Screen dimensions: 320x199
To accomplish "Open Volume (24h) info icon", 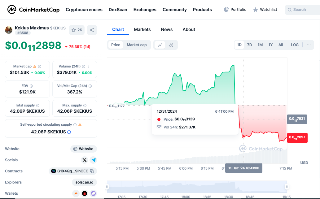I will 84,67.
